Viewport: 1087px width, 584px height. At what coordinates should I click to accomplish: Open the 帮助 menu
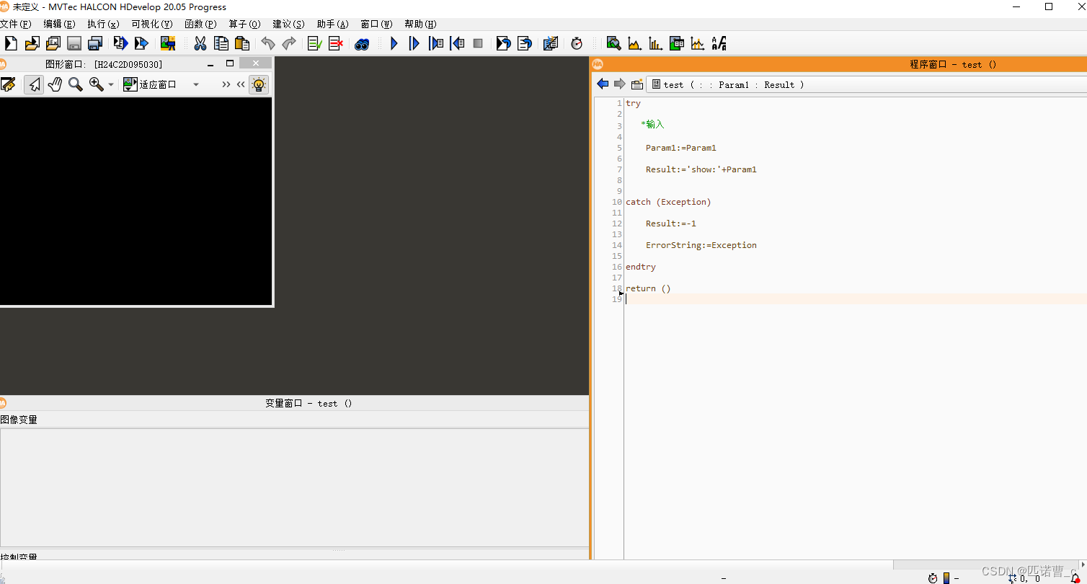[x=420, y=24]
